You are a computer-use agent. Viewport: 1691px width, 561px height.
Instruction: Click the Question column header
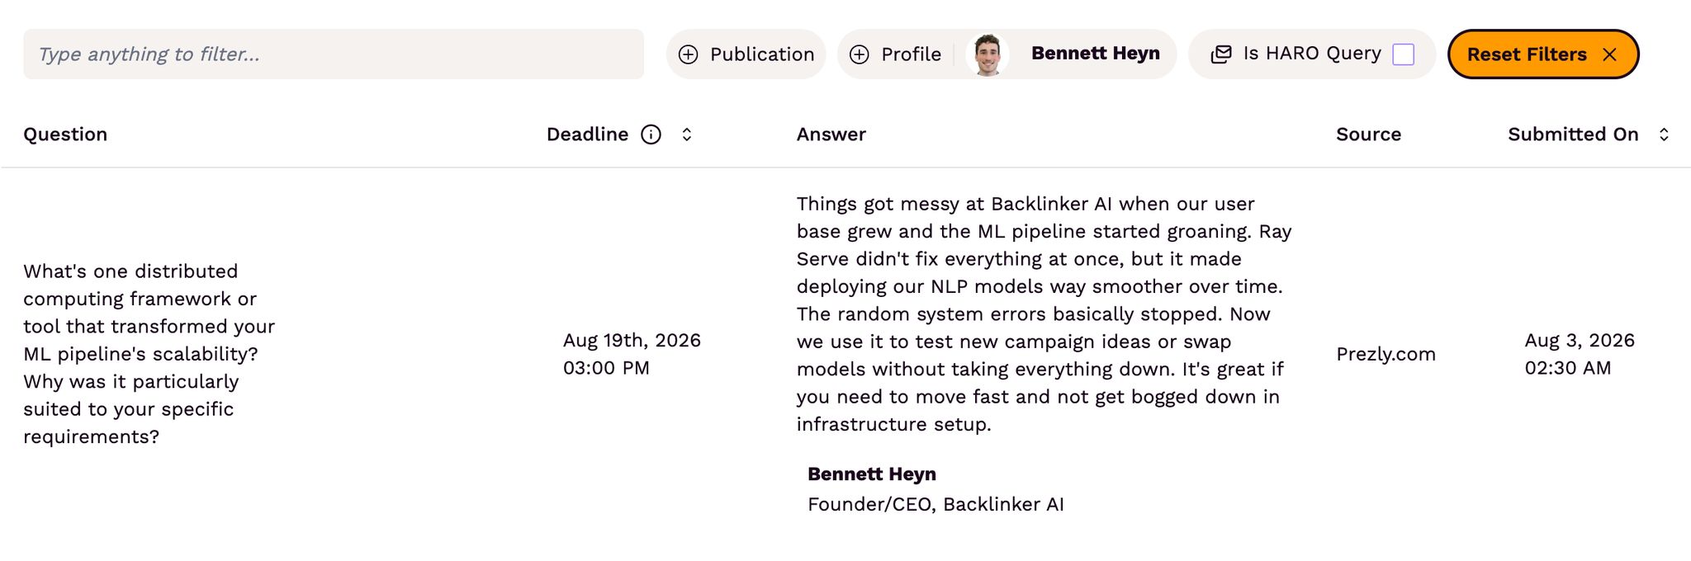[x=65, y=134]
